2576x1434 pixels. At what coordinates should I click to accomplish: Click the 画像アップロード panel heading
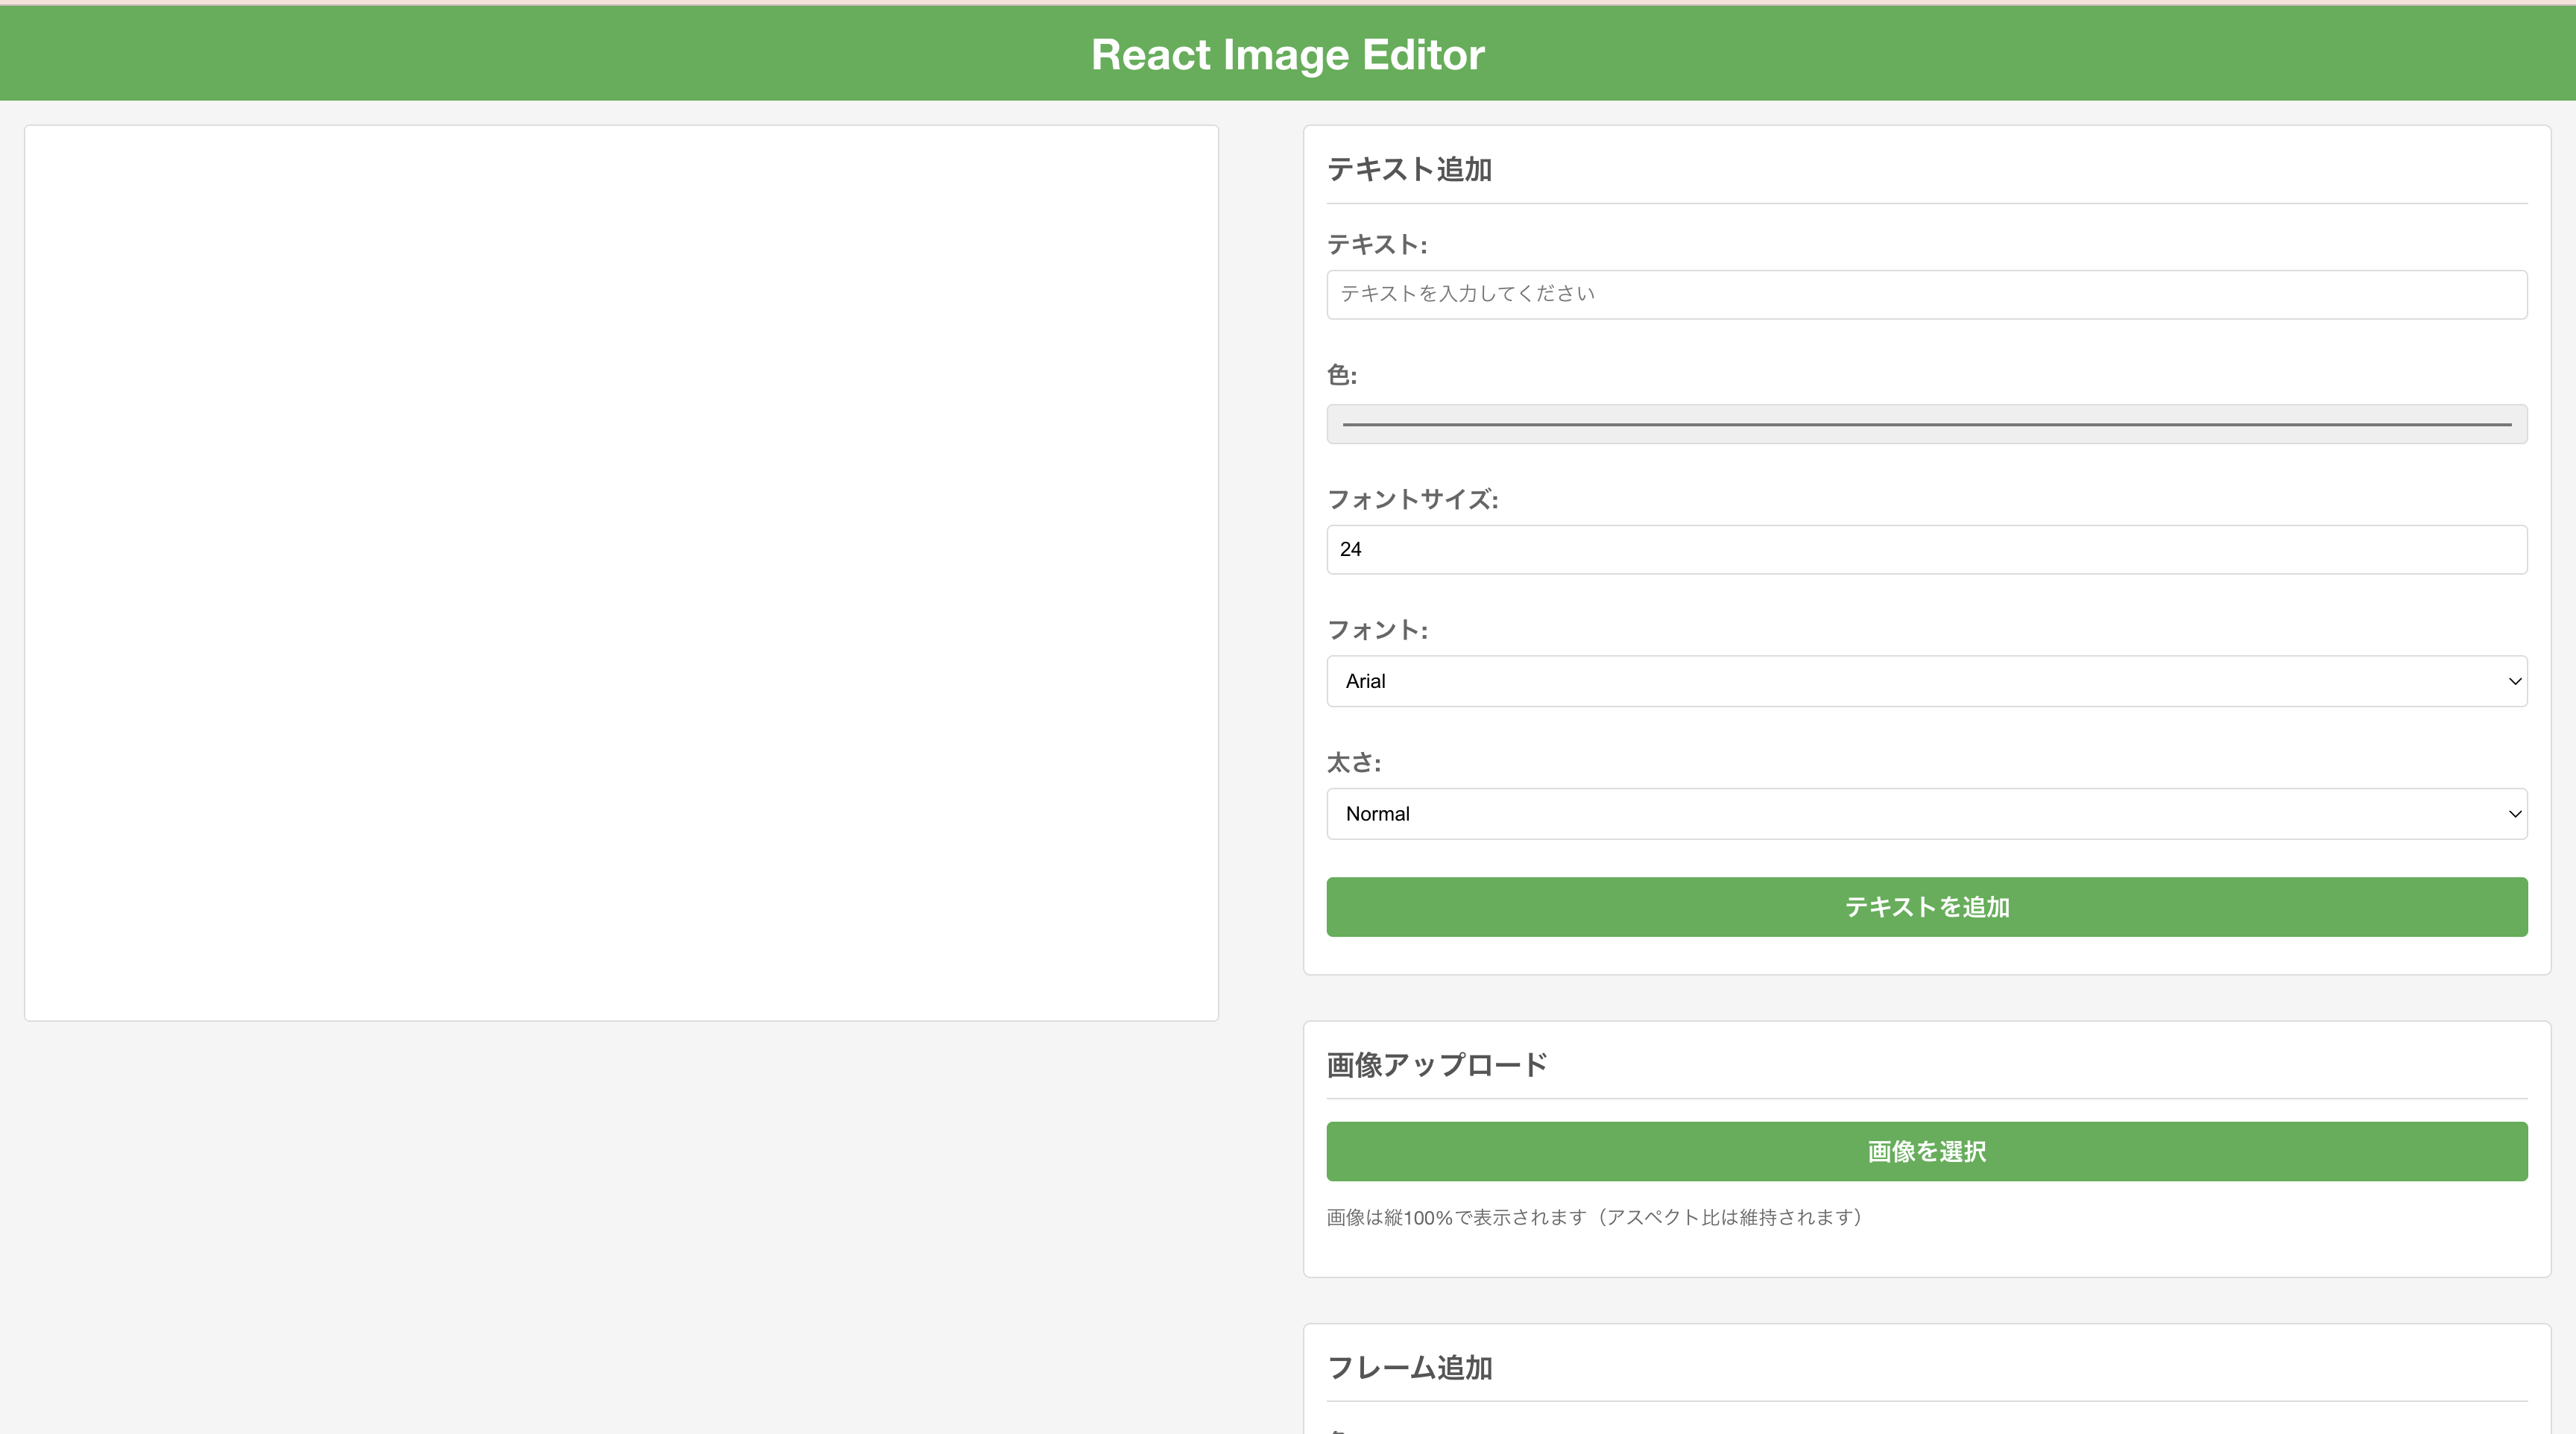point(1437,1064)
